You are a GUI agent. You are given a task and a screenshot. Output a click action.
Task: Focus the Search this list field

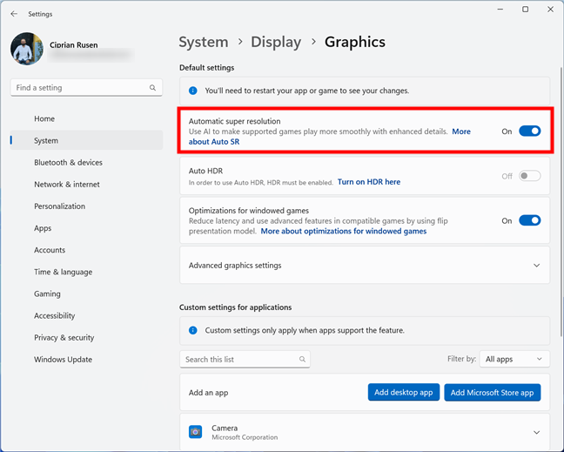click(x=245, y=359)
